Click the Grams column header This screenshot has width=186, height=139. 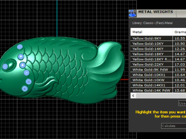179,32
